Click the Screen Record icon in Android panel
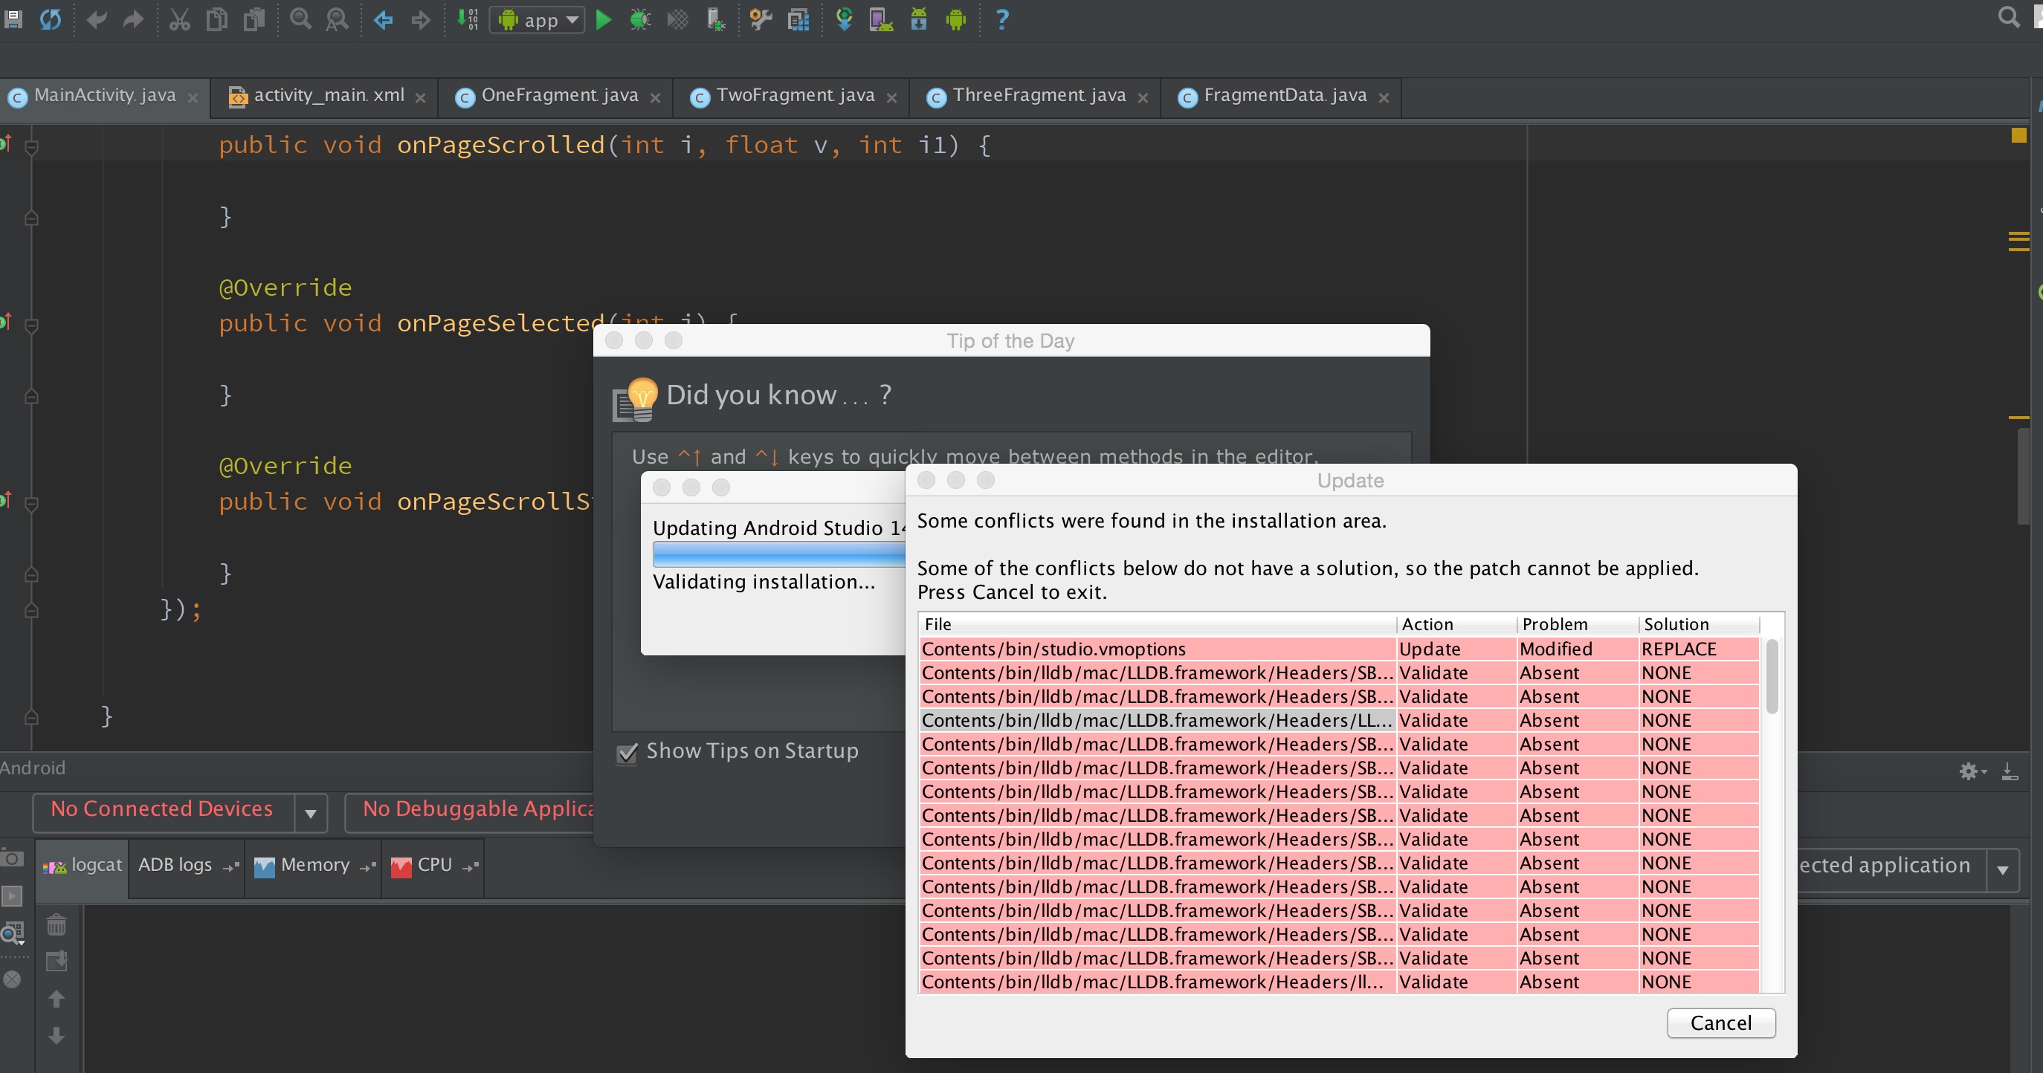Screen dimensions: 2043x1073 pyautogui.click(x=12, y=895)
